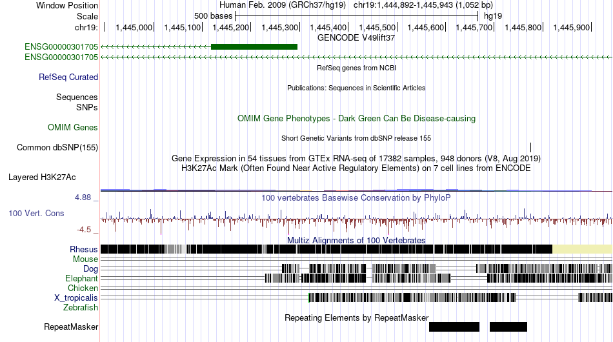Click the -4.5 PhyloP lower value

pos(84,230)
